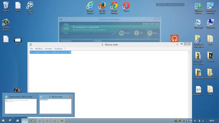Viewport: 219px width, 123px height.
Task: Select the Download collegamento folder
Action: coord(198,41)
